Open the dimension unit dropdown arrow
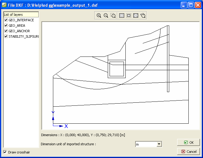Viewport: 203px width, 158px height. pos(159,144)
